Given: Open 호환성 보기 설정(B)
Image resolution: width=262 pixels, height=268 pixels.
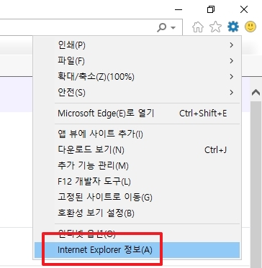Looking at the screenshot, I should 137,213.
